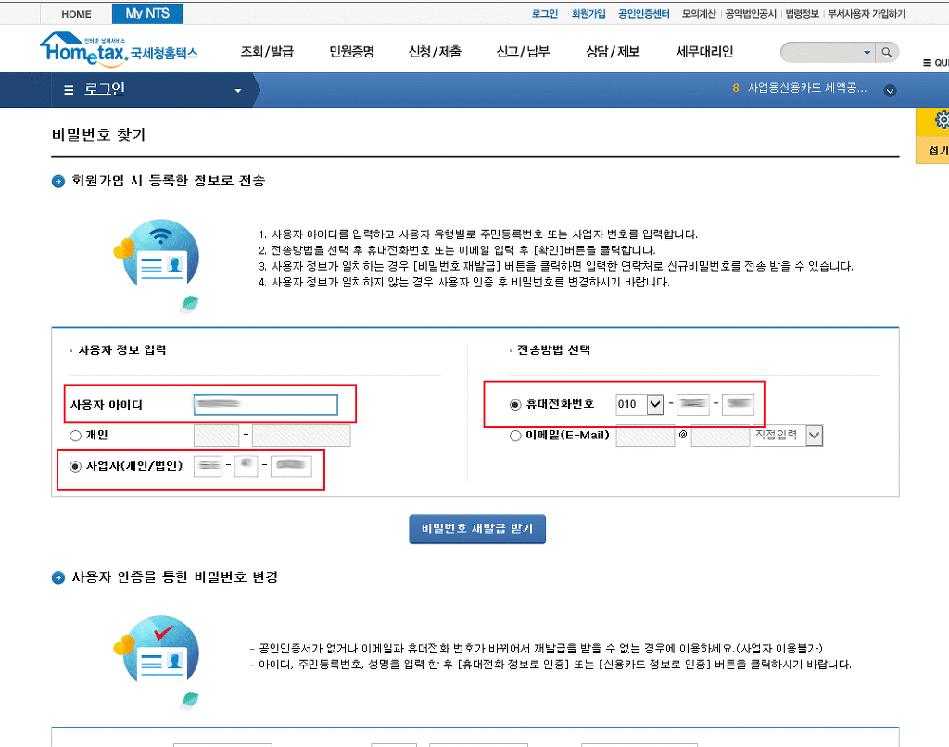Open the 상담/제보 menu
949x747 pixels.
click(x=613, y=52)
